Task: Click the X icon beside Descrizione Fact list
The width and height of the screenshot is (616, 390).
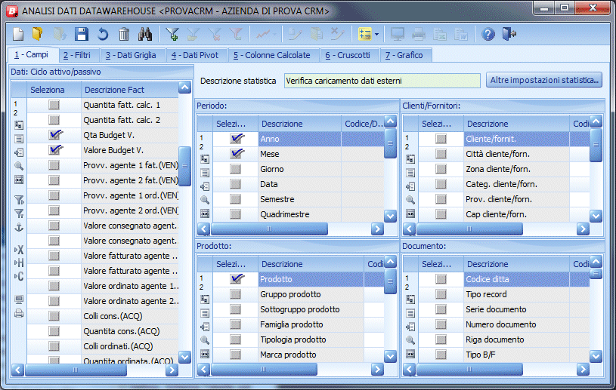Action: (19, 250)
